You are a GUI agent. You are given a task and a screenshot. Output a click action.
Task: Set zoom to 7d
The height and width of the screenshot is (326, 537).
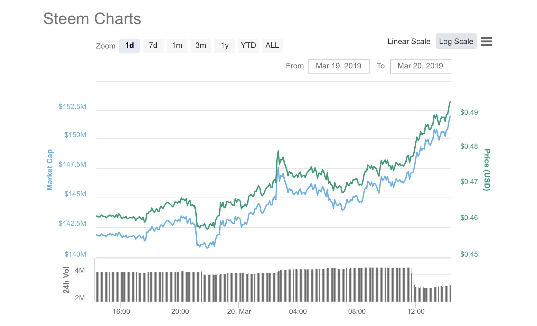(x=153, y=46)
